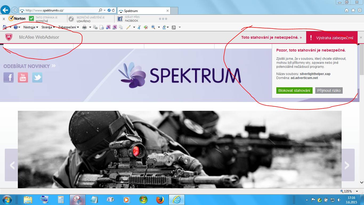Click the page vertical scrollbar down arrow
Viewport: 364px width, 205px height.
(x=362, y=183)
